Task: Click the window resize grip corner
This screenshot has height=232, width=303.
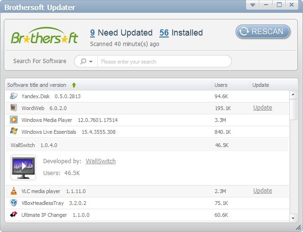Action: 298,228
